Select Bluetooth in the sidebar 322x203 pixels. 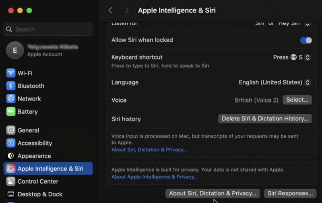tap(48, 86)
